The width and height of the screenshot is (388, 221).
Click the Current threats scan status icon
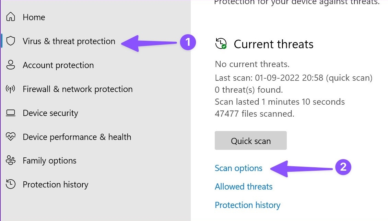(221, 44)
